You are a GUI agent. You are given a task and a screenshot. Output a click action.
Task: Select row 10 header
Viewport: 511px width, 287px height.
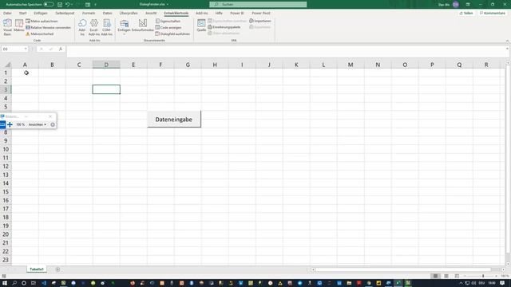(x=6, y=149)
